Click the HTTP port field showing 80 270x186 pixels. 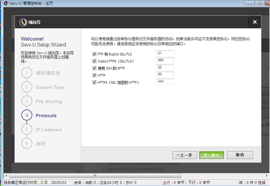click(165, 75)
